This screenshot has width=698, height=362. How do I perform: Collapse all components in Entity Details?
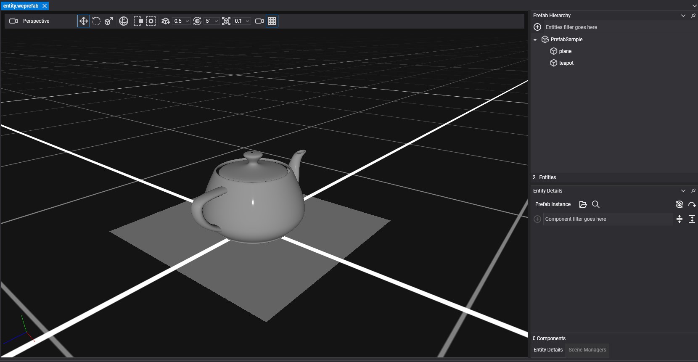[679, 219]
